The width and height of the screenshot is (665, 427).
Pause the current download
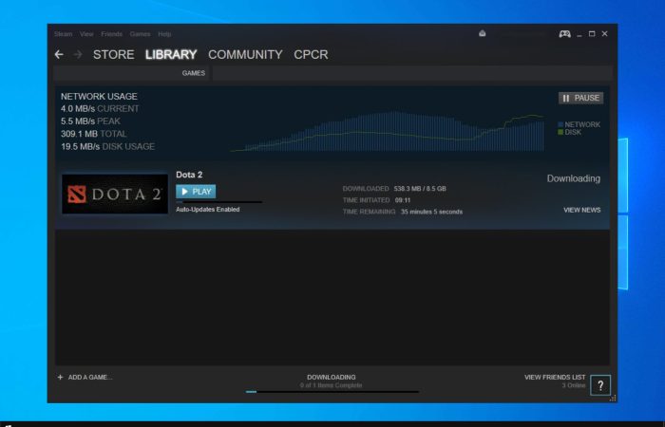(580, 99)
